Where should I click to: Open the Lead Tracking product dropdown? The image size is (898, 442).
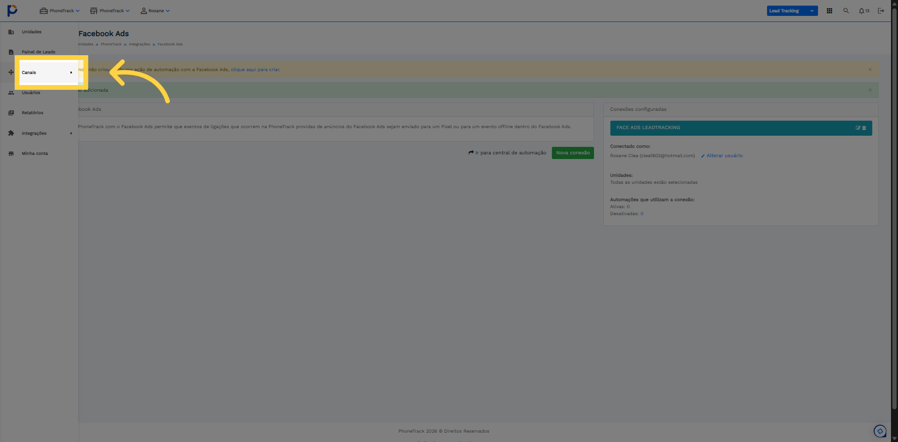(792, 11)
